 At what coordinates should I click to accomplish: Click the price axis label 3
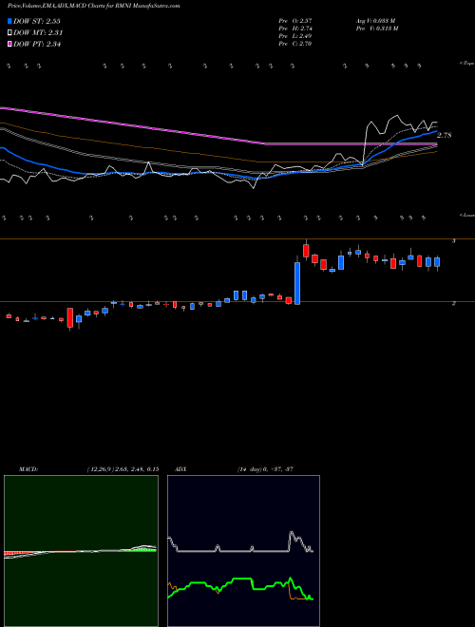(453, 241)
